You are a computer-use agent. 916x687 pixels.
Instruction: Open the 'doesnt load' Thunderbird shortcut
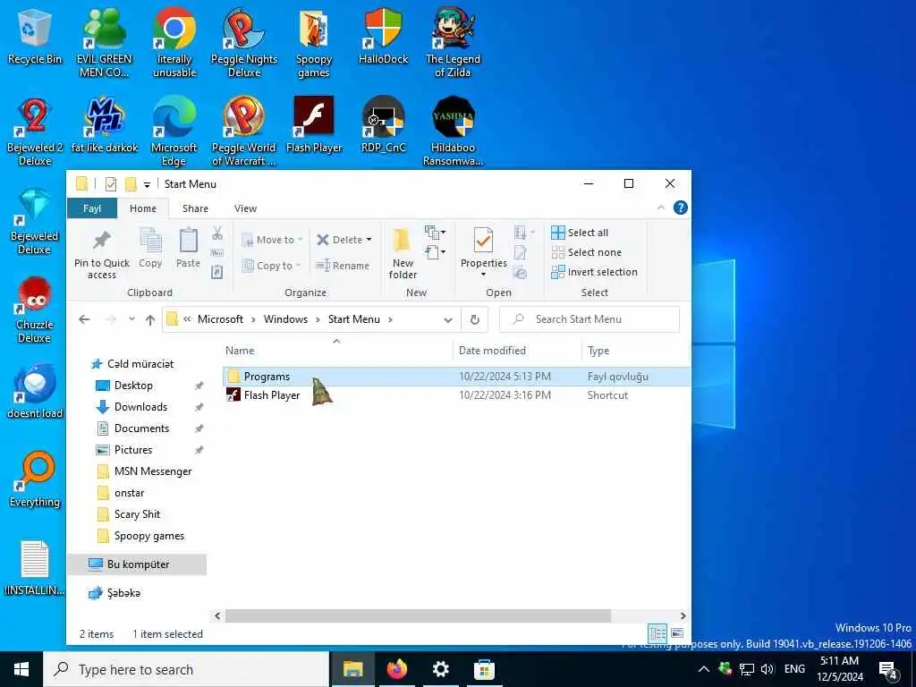pos(35,392)
